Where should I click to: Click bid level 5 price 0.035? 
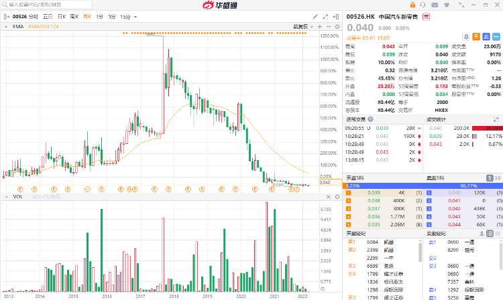(374, 225)
